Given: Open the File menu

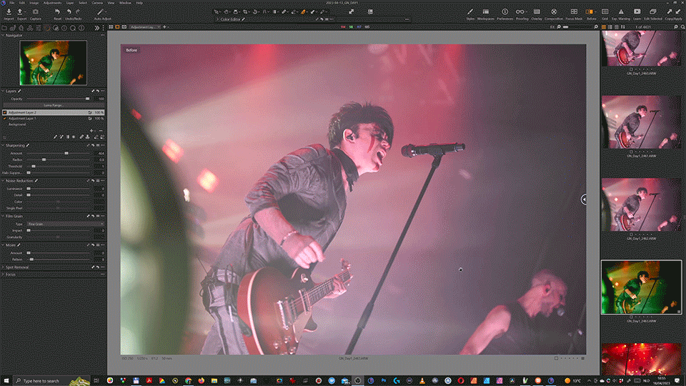Looking at the screenshot, I should click(12, 3).
